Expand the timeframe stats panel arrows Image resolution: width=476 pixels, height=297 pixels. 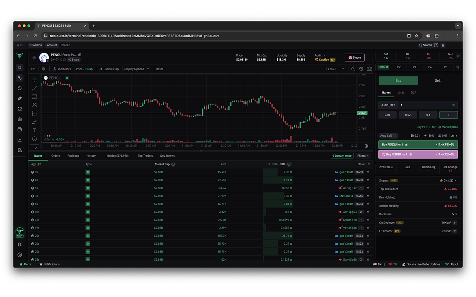click(x=458, y=56)
